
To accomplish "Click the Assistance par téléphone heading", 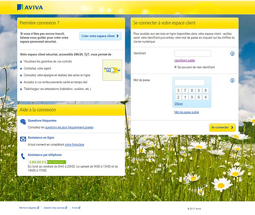I will pos(45,155).
